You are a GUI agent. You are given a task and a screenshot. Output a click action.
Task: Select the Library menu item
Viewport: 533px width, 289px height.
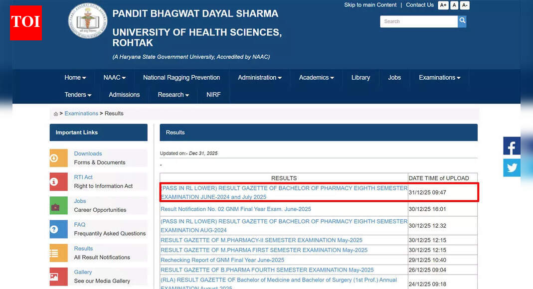coord(360,77)
